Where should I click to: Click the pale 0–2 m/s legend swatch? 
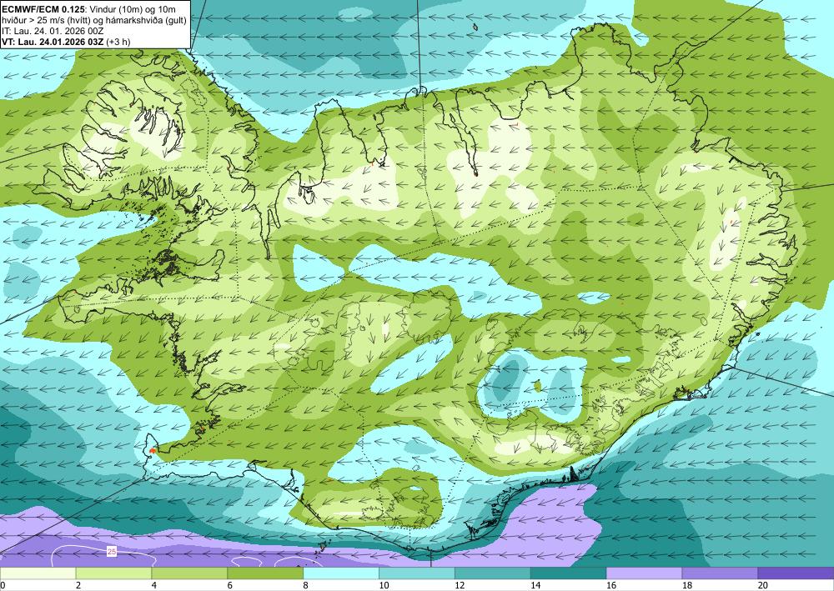coord(38,573)
